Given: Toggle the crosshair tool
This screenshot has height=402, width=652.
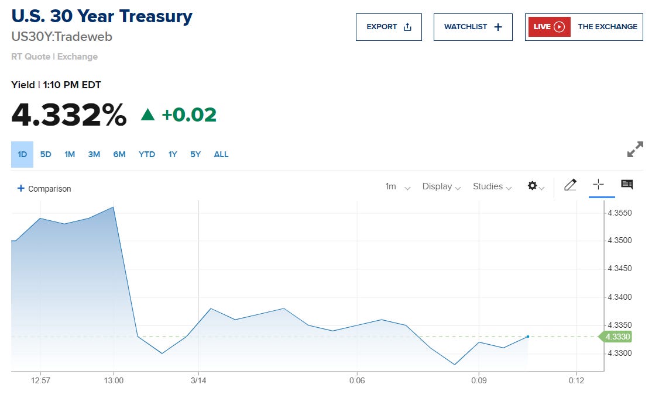Looking at the screenshot, I should click(x=598, y=185).
